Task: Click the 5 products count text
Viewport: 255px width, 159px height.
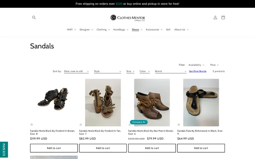Action: 219,71
